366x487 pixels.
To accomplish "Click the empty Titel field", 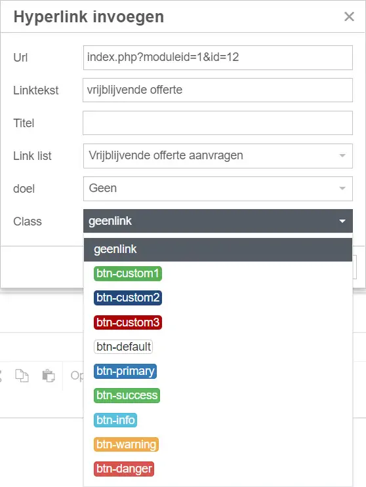I will tap(218, 123).
